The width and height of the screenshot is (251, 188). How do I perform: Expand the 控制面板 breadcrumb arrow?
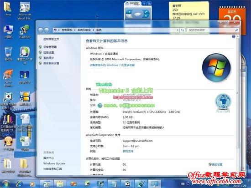click(75, 30)
